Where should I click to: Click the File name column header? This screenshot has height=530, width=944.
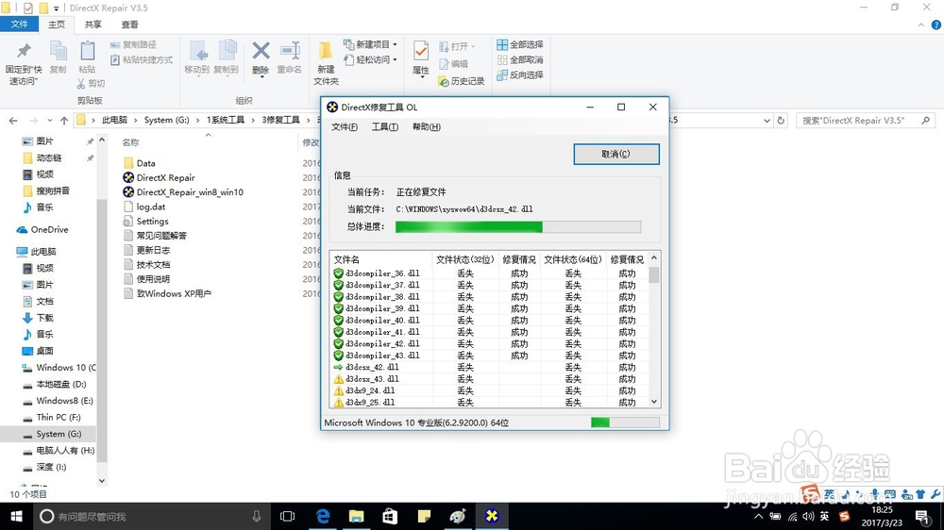(x=381, y=259)
